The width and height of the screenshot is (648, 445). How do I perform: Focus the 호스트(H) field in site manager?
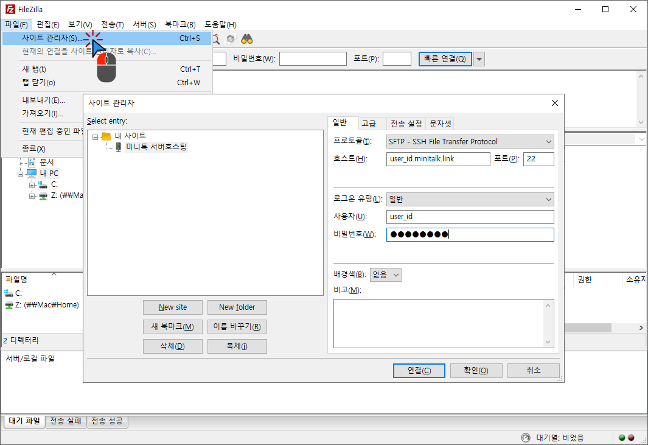coord(438,159)
